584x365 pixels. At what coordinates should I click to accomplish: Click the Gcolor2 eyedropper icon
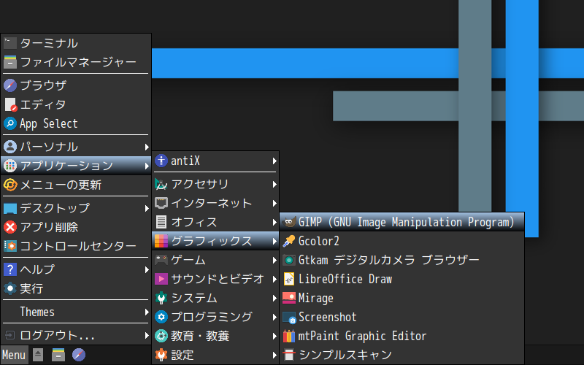pos(288,241)
